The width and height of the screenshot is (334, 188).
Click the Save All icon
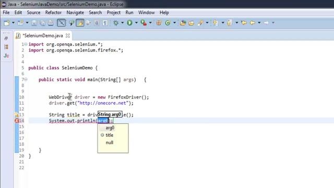click(x=42, y=23)
